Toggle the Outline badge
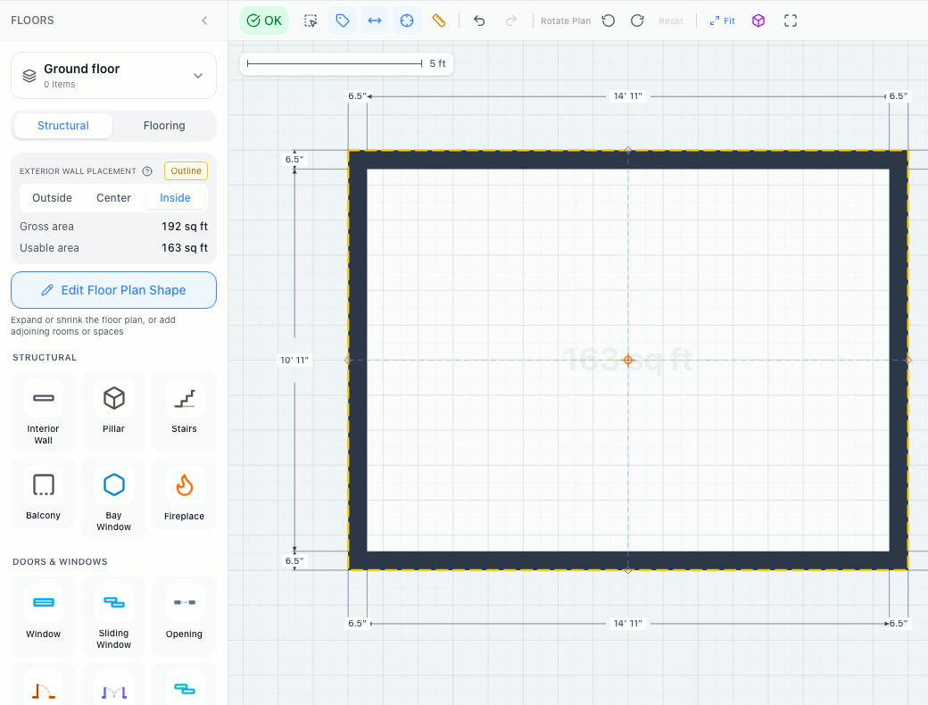 pos(186,171)
